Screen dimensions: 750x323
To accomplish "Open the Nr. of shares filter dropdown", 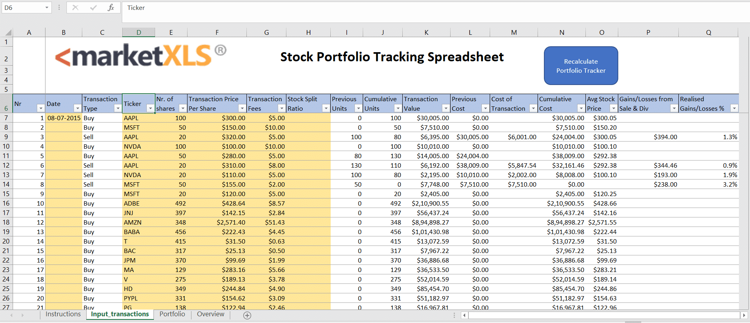I will point(182,108).
